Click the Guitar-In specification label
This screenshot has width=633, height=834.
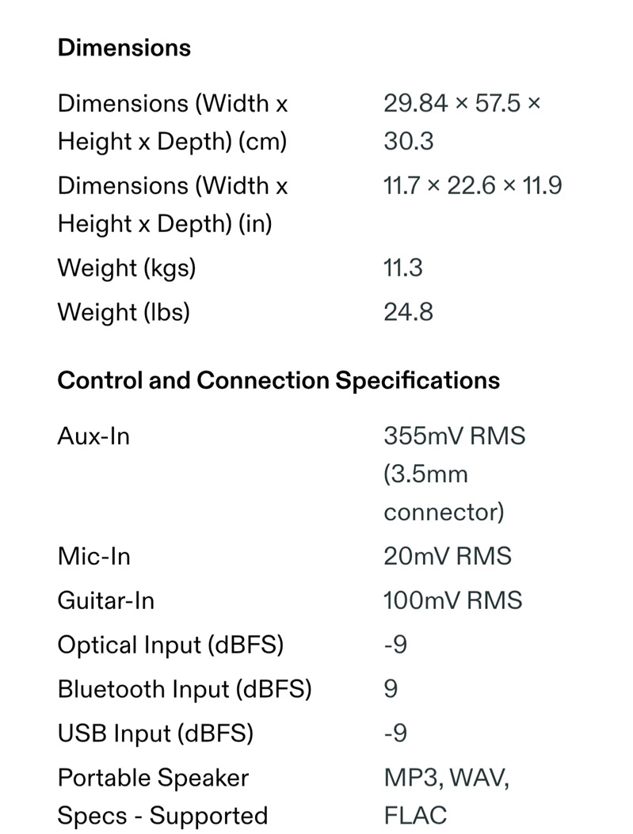[x=106, y=600]
